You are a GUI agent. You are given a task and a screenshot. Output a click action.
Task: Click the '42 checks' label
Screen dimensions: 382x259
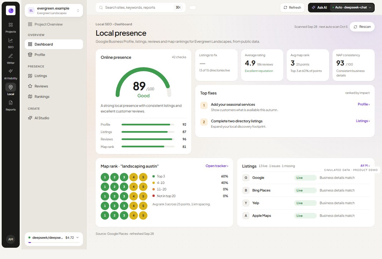pos(179,57)
